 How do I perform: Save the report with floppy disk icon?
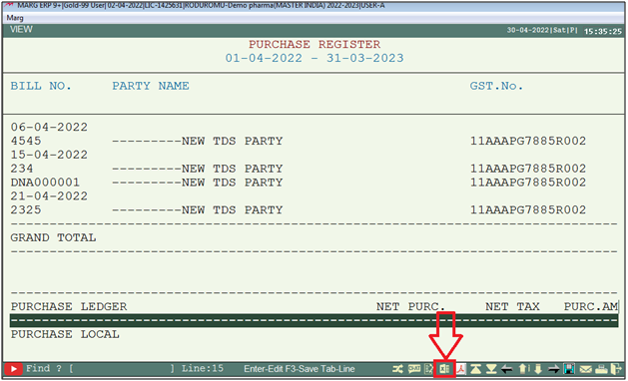[569, 369]
